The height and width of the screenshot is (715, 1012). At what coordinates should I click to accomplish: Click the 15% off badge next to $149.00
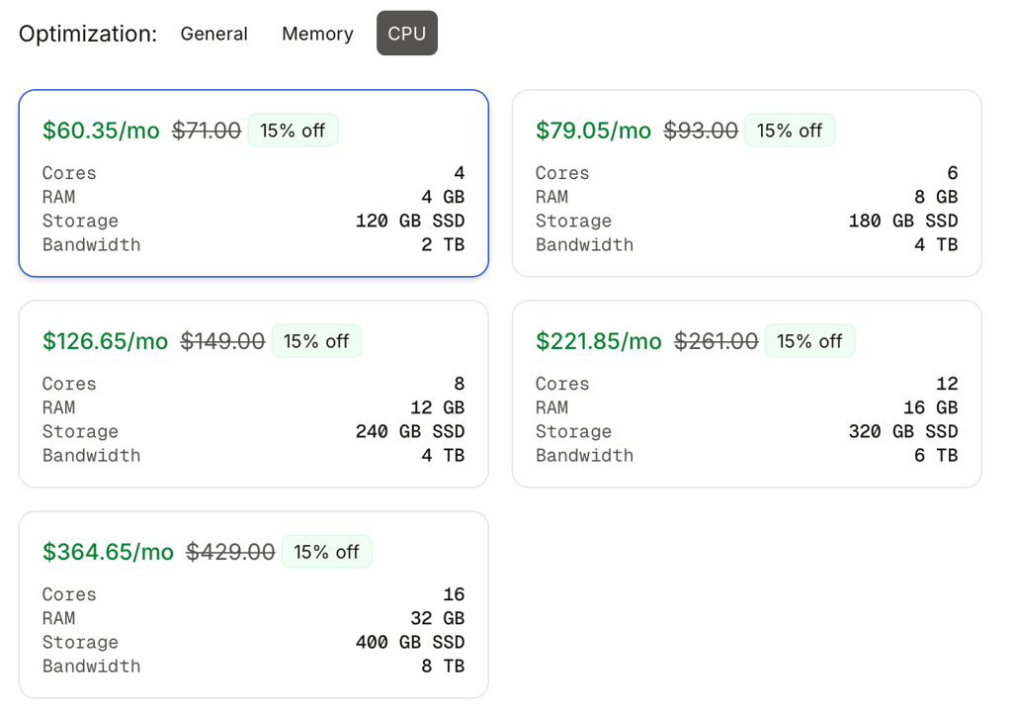tap(316, 341)
